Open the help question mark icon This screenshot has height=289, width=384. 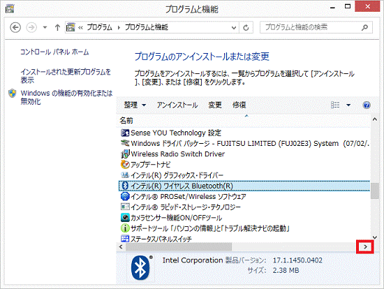pos(367,105)
